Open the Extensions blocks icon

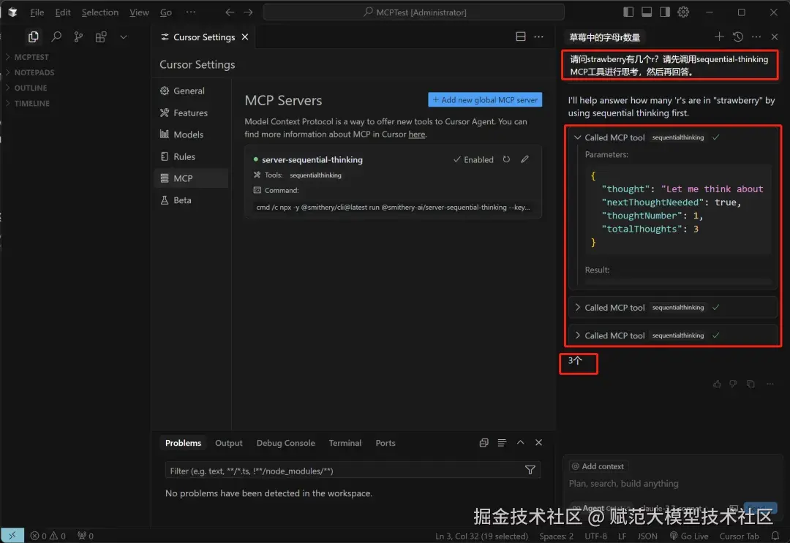(101, 37)
